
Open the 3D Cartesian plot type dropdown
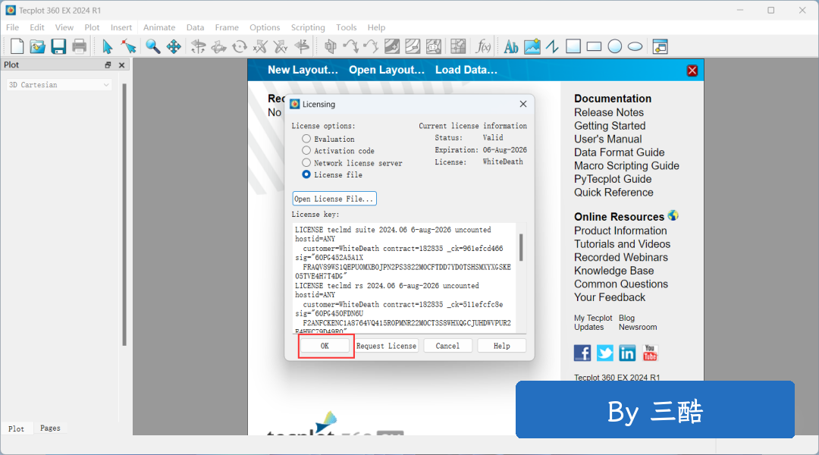pyautogui.click(x=59, y=85)
